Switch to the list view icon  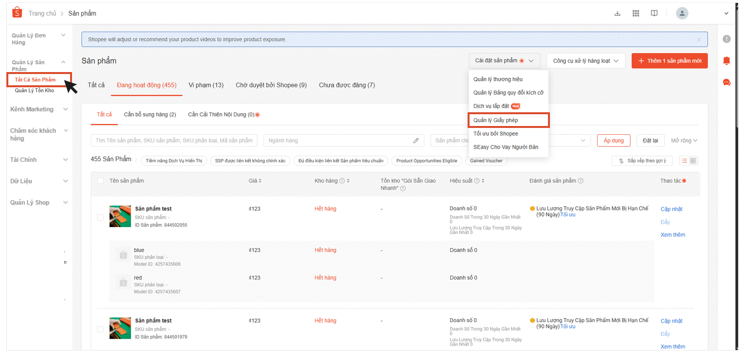685,161
